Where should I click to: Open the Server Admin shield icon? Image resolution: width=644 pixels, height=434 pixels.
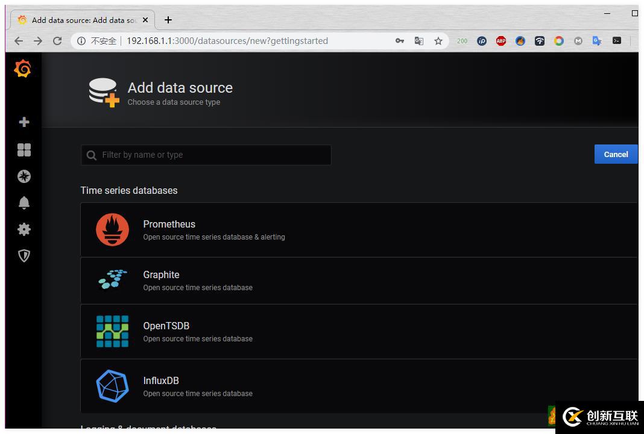coord(24,256)
